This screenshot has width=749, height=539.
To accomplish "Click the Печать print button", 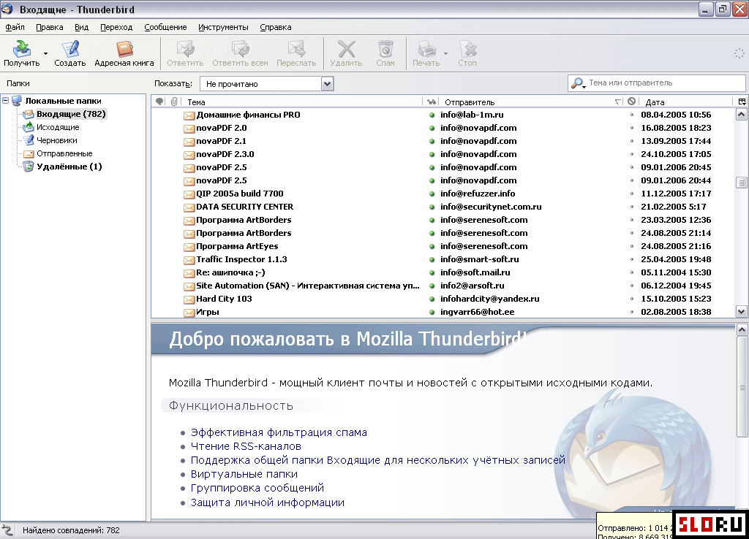I will [426, 53].
